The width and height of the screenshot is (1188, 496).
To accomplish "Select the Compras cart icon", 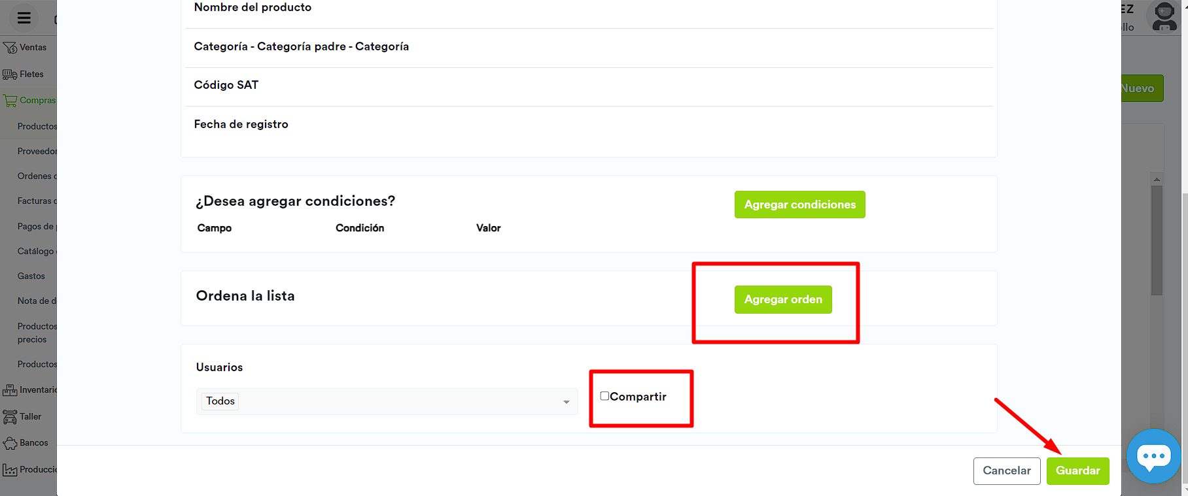I will click(10, 101).
